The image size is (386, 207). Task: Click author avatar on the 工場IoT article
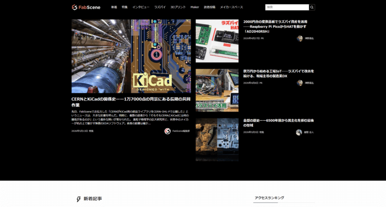(300, 83)
